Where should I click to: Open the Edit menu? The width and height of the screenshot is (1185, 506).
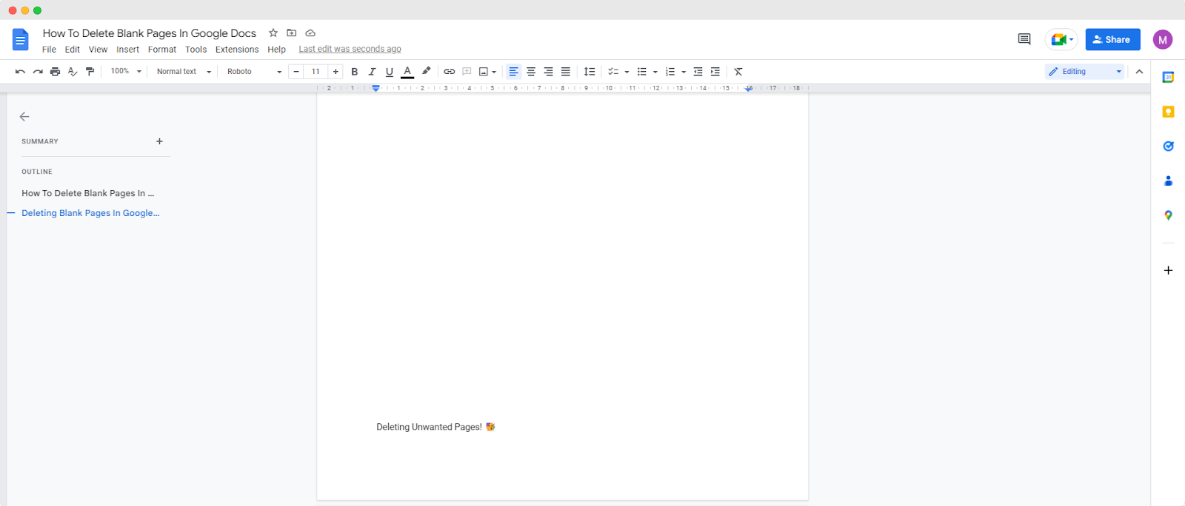pyautogui.click(x=73, y=50)
